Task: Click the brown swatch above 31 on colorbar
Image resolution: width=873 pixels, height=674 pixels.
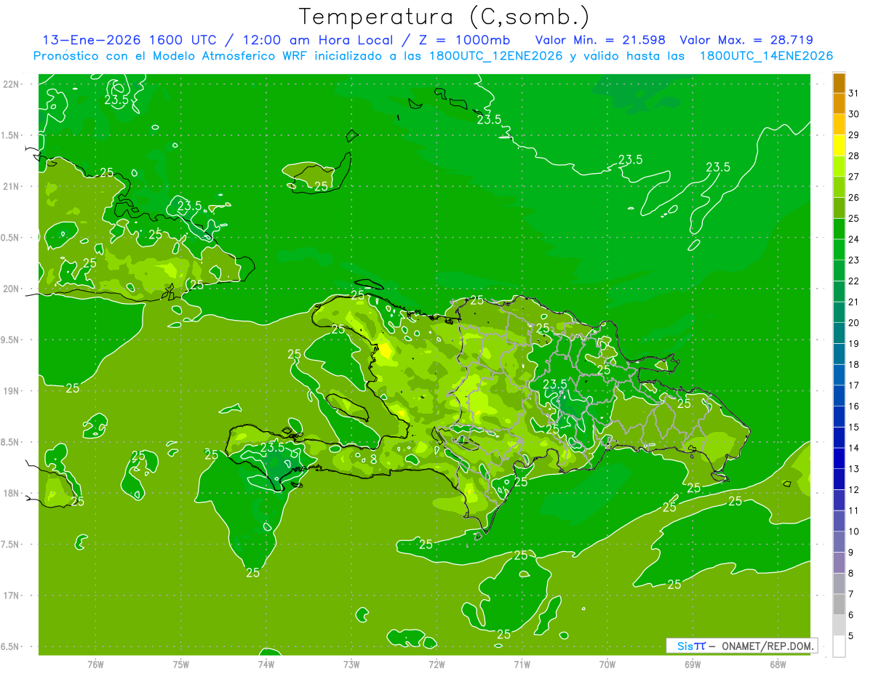Action: (x=839, y=83)
